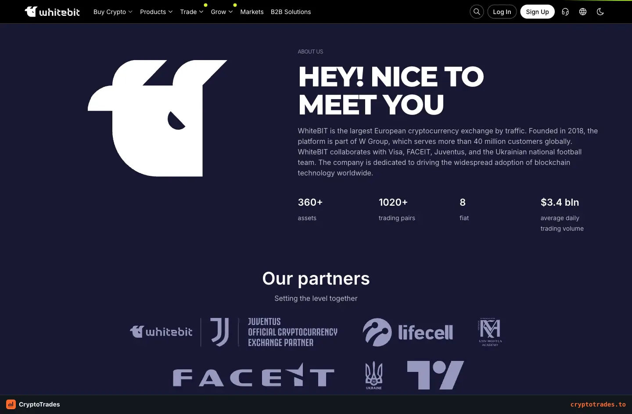
Task: Click the 'Setting the level together' subtitle
Action: click(316, 298)
